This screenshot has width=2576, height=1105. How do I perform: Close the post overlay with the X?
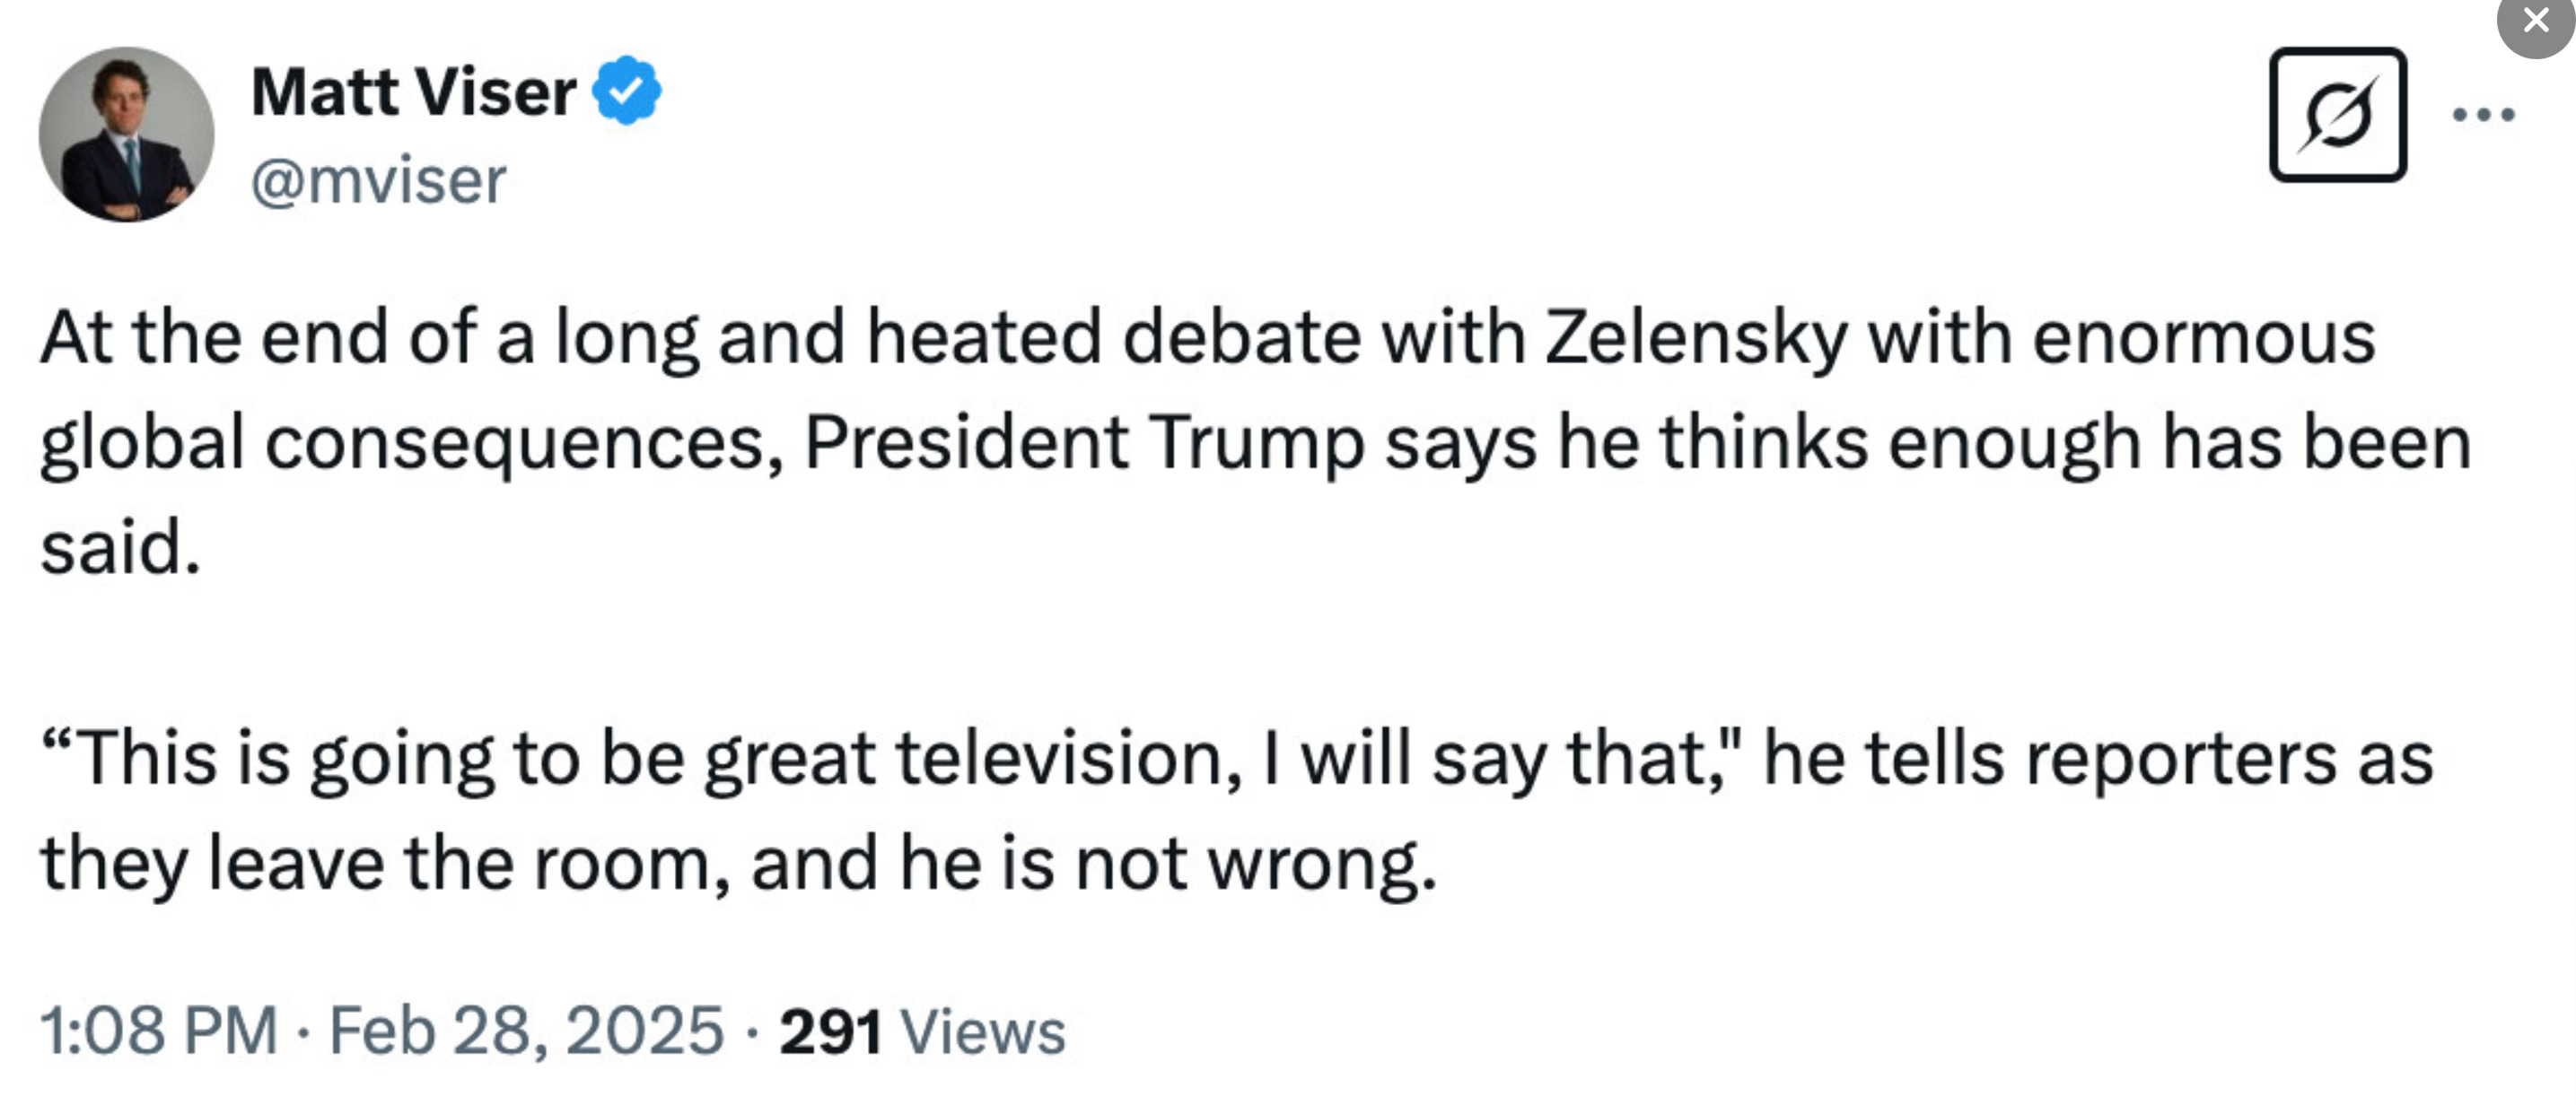(2536, 20)
